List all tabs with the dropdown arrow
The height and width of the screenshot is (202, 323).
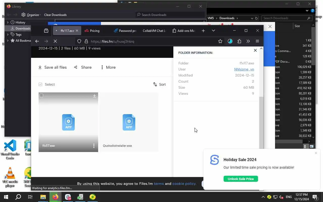coord(213,31)
